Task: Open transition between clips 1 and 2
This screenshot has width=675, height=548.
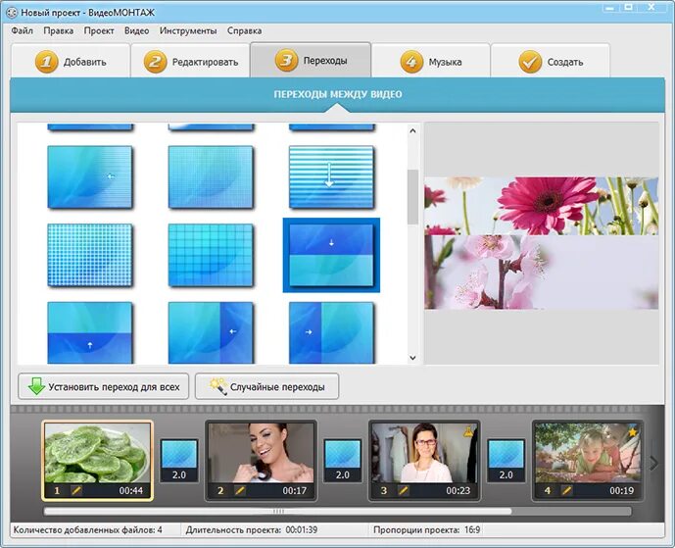Action: pos(179,461)
